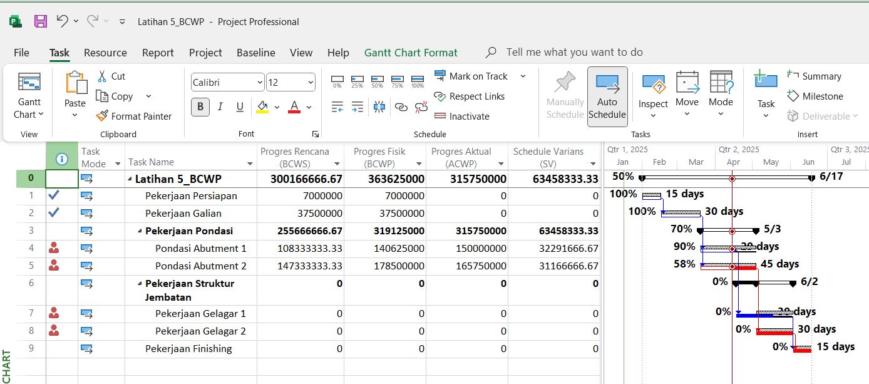Enable Auto Schedule mode

(607, 96)
